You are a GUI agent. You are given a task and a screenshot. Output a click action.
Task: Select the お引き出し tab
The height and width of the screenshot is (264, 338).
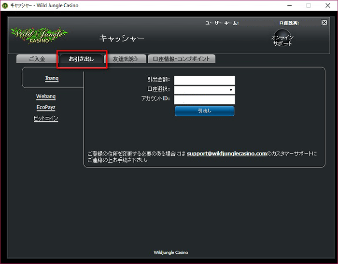pyautogui.click(x=81, y=59)
